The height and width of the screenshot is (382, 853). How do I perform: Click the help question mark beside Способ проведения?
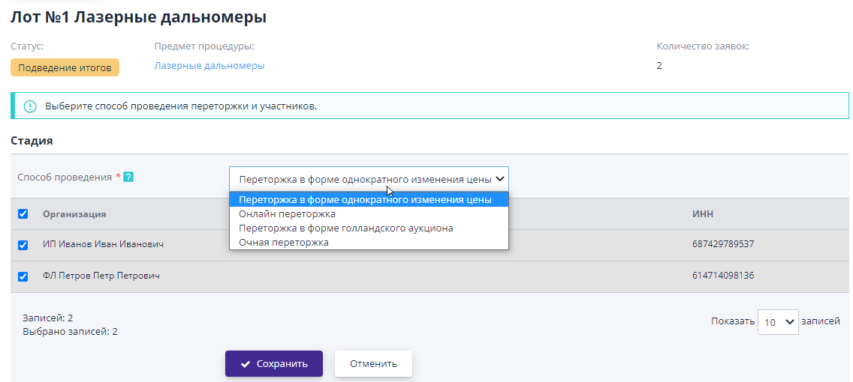click(128, 178)
